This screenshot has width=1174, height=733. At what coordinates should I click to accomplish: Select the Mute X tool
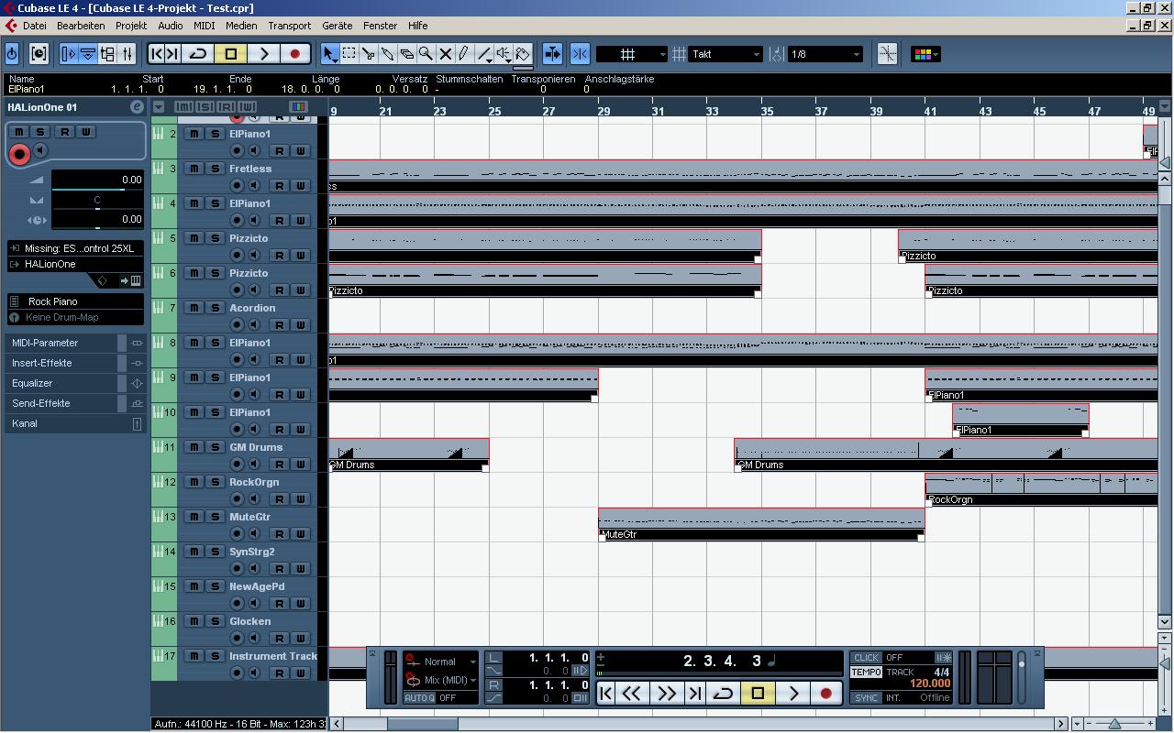446,54
